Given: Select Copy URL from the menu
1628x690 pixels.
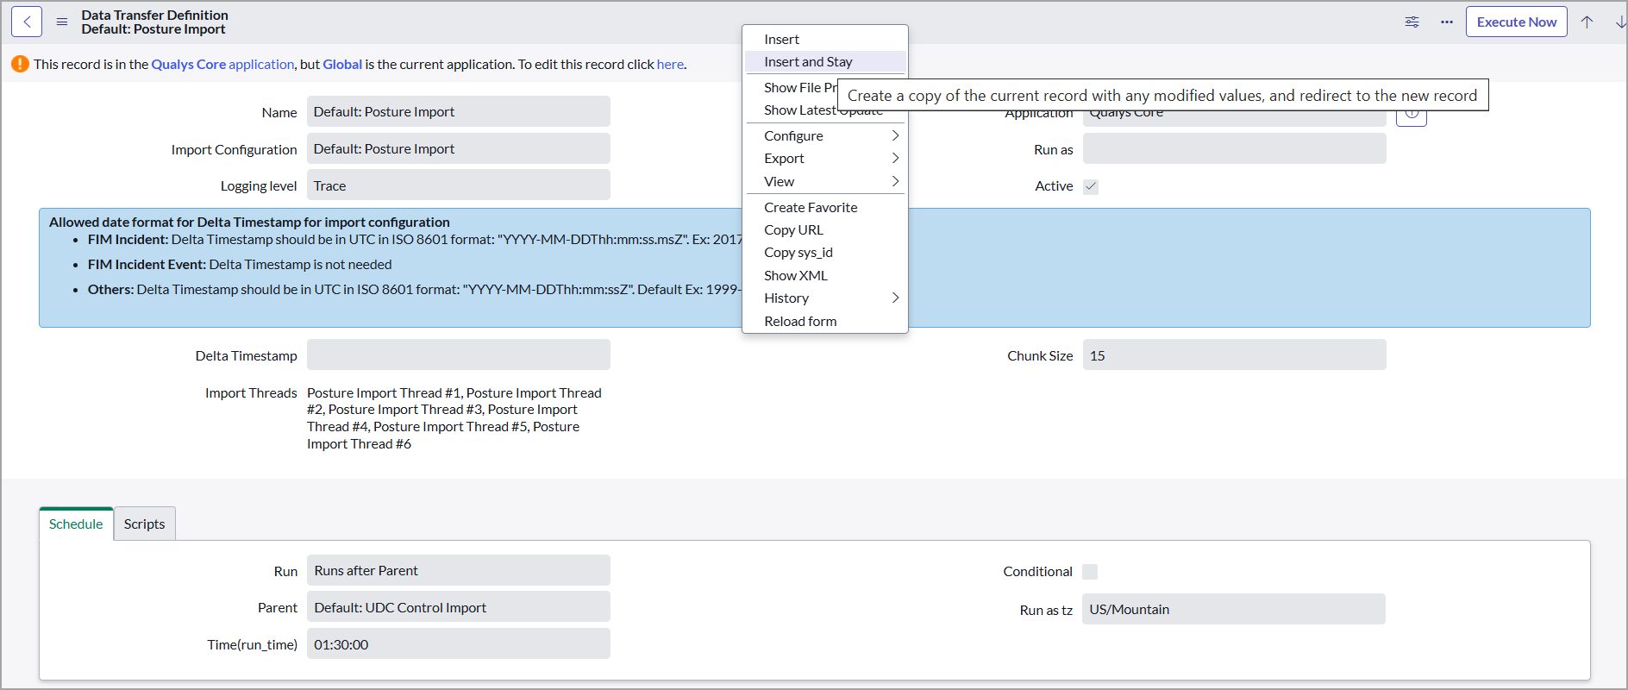Looking at the screenshot, I should pyautogui.click(x=825, y=229).
